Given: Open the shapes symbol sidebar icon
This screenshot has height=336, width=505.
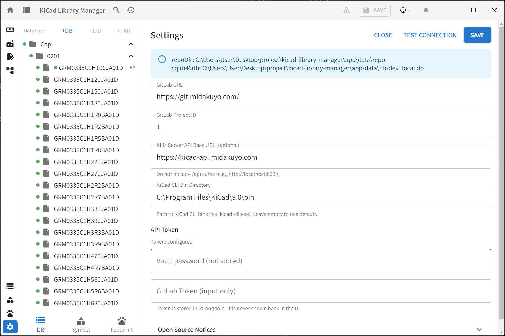Looking at the screenshot, I should (10, 300).
